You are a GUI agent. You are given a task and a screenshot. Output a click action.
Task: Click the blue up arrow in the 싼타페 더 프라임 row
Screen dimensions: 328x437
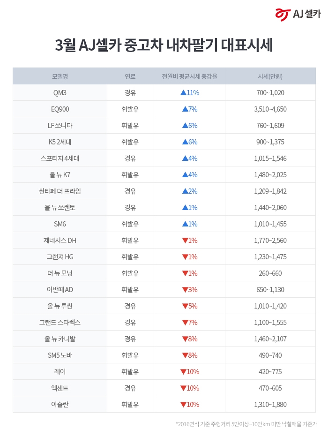pyautogui.click(x=185, y=191)
